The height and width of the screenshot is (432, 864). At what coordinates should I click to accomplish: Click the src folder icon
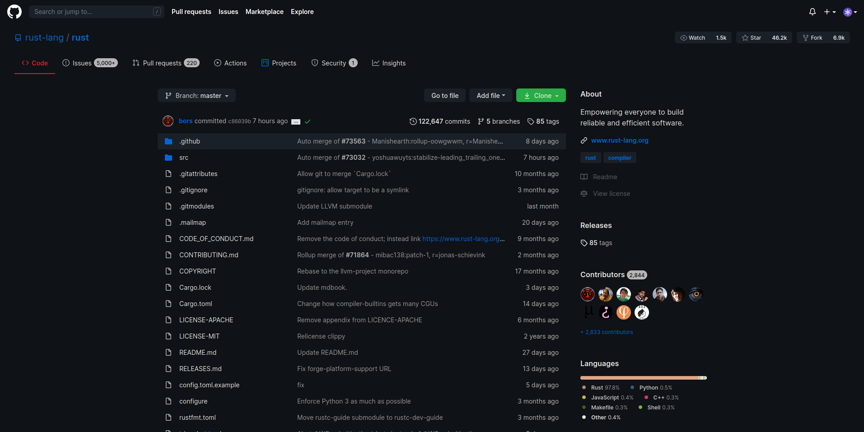pos(168,158)
